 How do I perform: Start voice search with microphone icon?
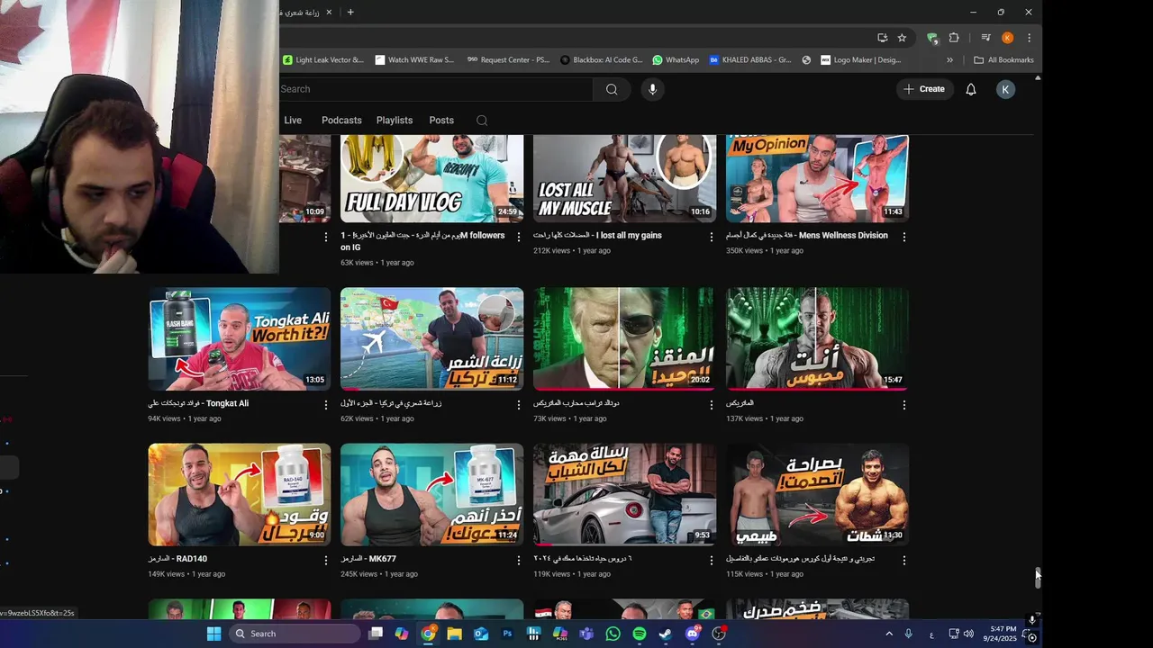tap(652, 89)
